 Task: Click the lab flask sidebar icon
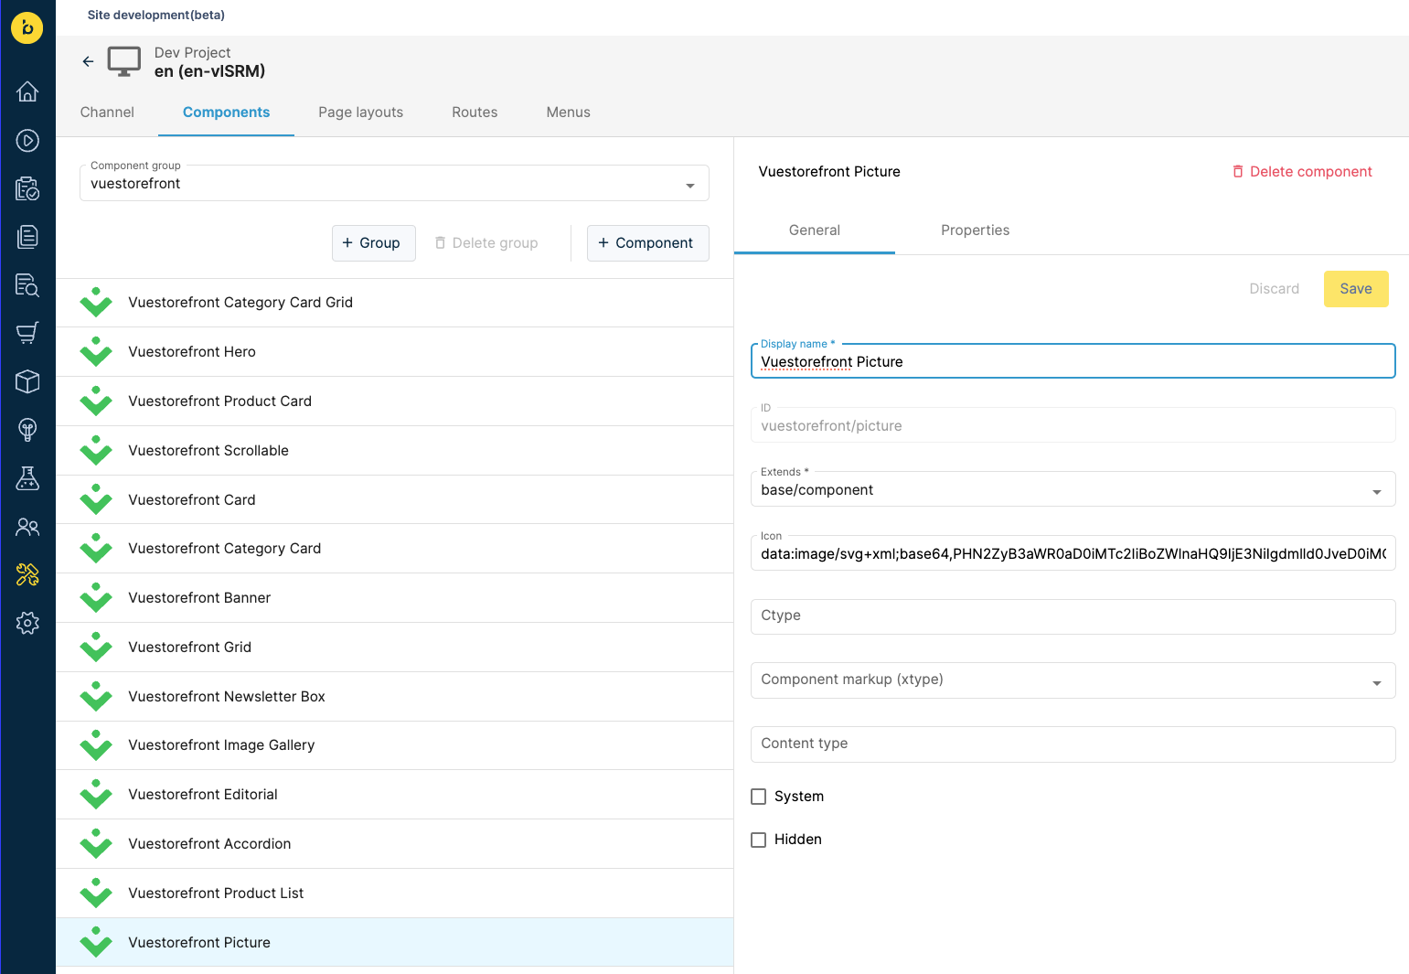[x=27, y=478]
